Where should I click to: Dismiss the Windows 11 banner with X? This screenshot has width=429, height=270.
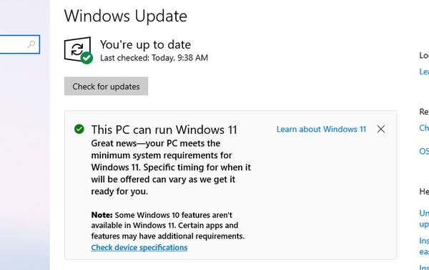pos(381,129)
